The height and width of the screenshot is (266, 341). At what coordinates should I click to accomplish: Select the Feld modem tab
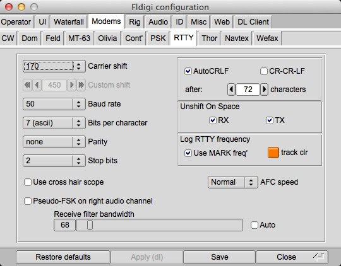52,38
